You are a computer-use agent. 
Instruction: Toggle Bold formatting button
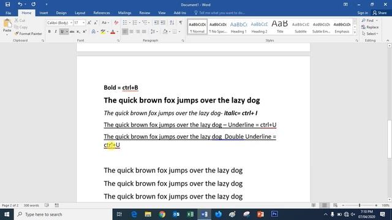[x=49, y=31]
